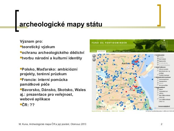This screenshot has height=131, width=174.
Task: Click the bullet 'tvorbu národní a kulturní identity'
Action: coord(51,58)
